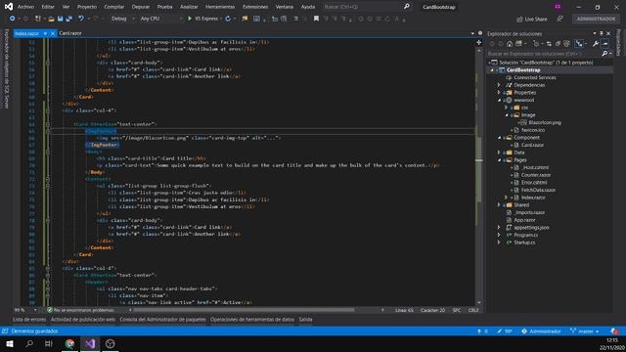Image resolution: width=626 pixels, height=352 pixels.
Task: Select Startup.cs in Solution Explorer
Action: coord(524,242)
